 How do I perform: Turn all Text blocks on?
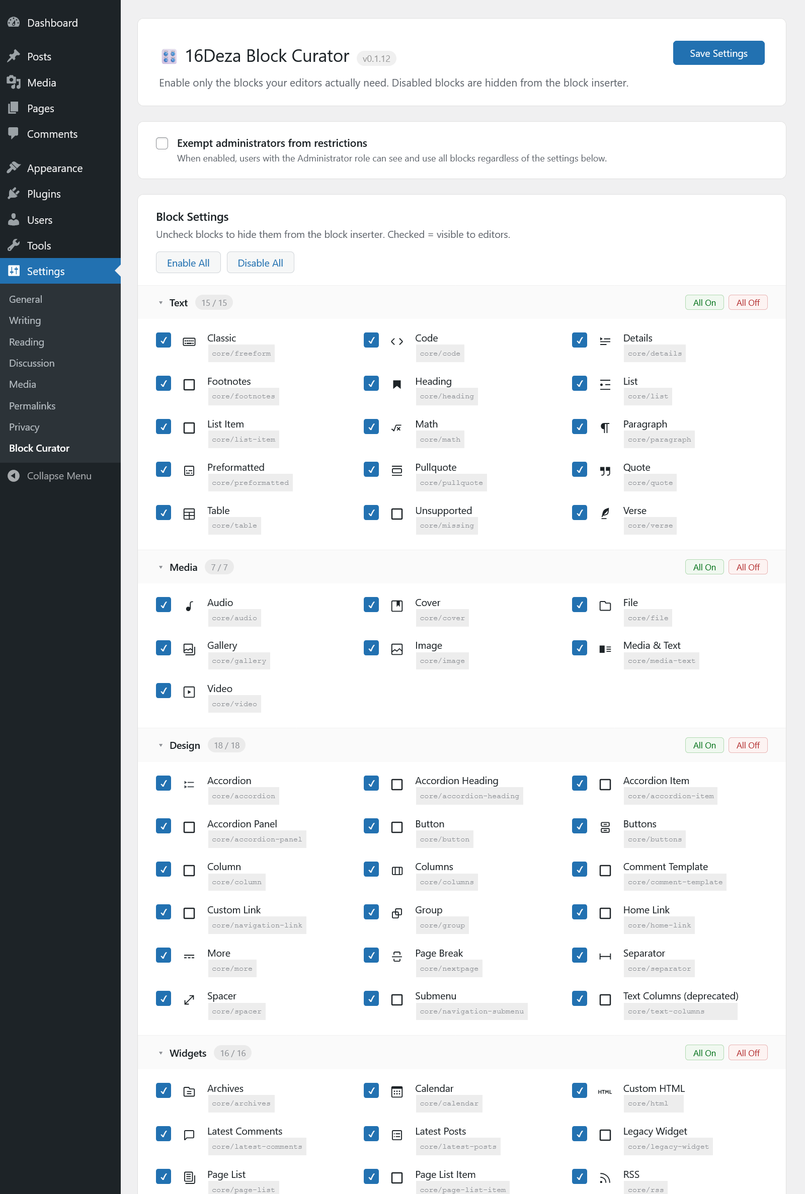704,303
